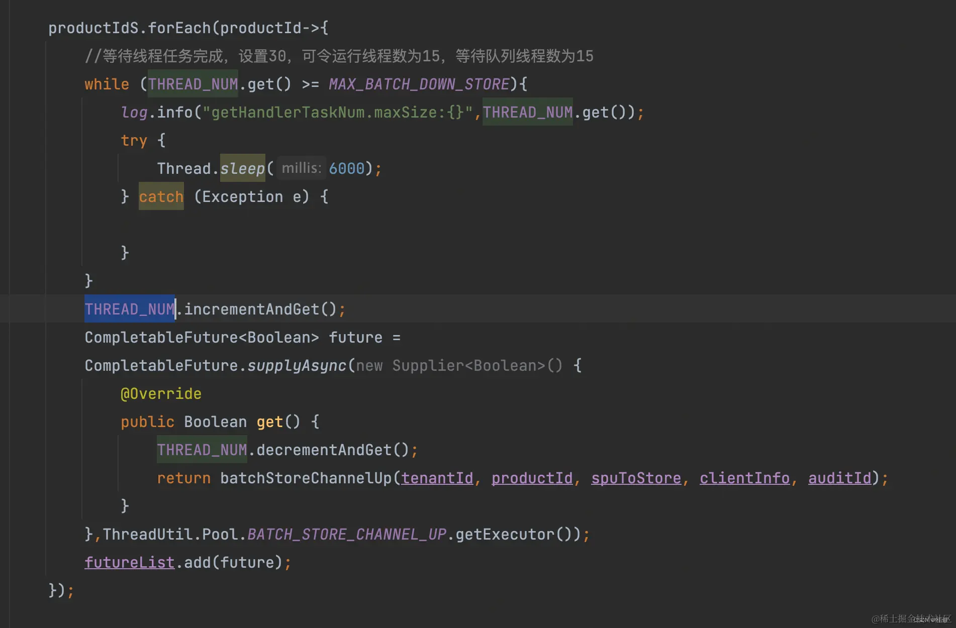The image size is (956, 628).
Task: Click THREAD_NUM inside the log.info arguments
Action: tap(528, 113)
